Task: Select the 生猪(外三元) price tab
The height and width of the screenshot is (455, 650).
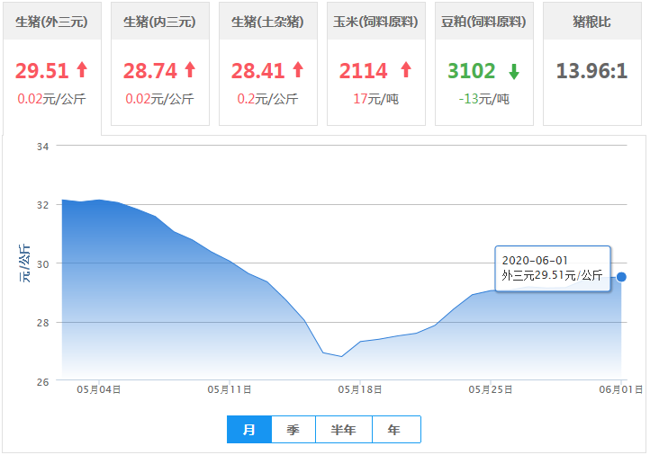Action: click(x=51, y=22)
